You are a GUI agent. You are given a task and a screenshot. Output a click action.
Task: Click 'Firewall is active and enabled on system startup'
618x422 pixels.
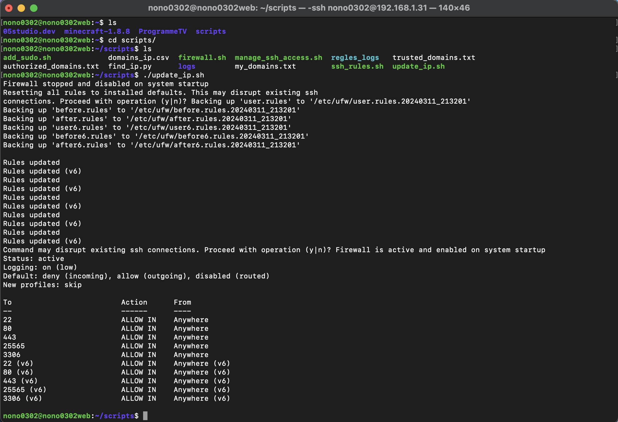441,250
